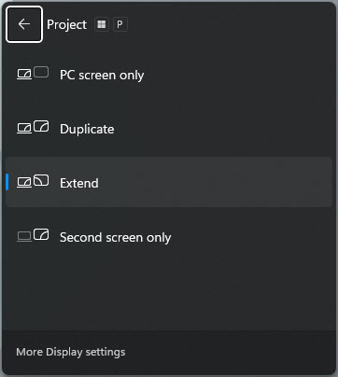The width and height of the screenshot is (338, 377).
Task: Switch to Second screen only mode
Action: click(169, 237)
